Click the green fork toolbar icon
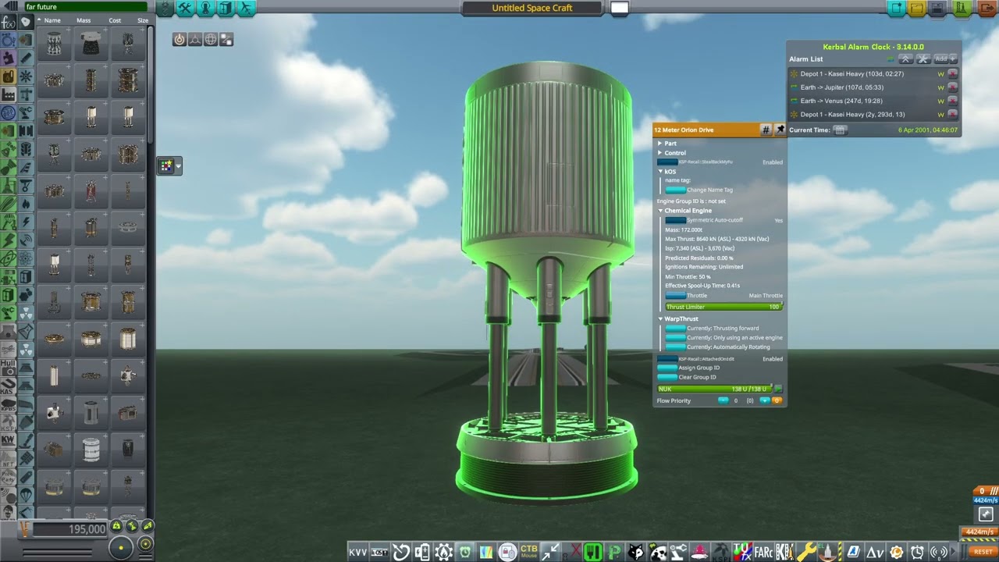This screenshot has height=562, width=999. click(592, 553)
